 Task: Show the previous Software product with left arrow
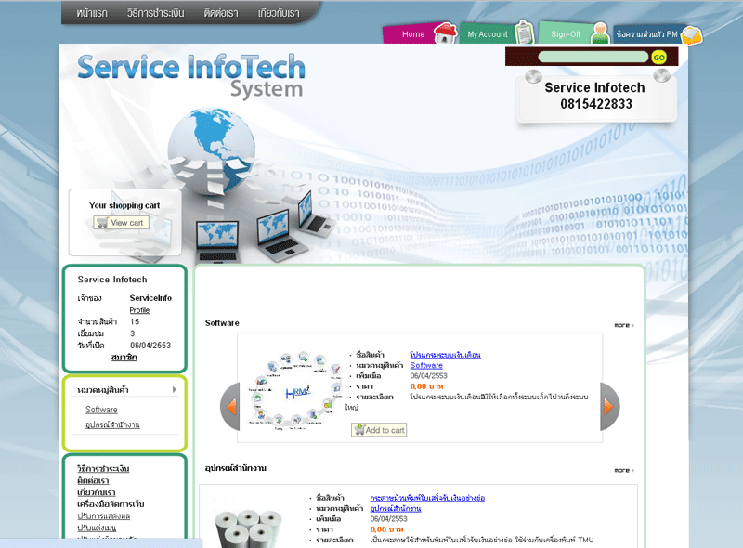click(x=230, y=406)
